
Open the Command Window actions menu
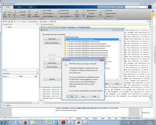tap(150, 24)
